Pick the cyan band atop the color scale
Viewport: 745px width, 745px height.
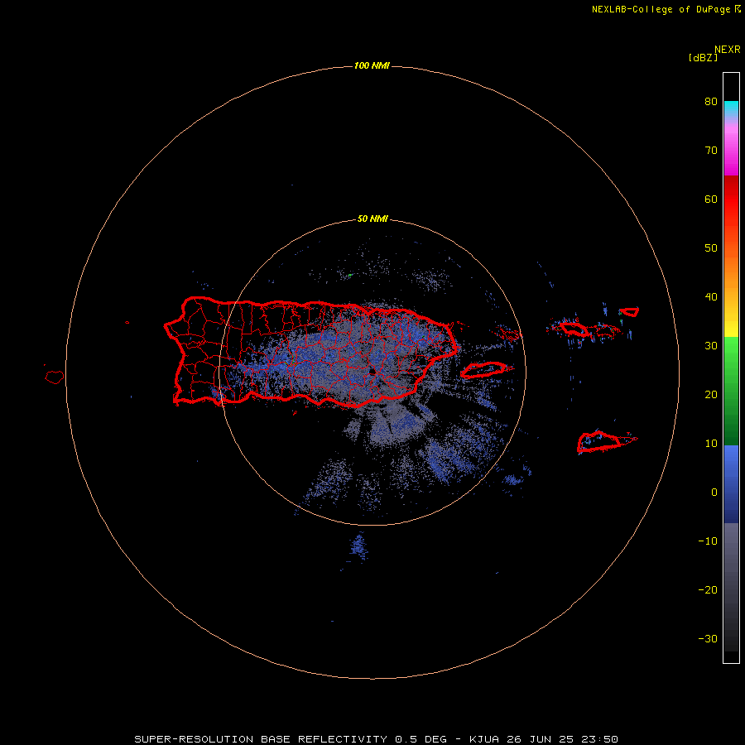[x=731, y=107]
